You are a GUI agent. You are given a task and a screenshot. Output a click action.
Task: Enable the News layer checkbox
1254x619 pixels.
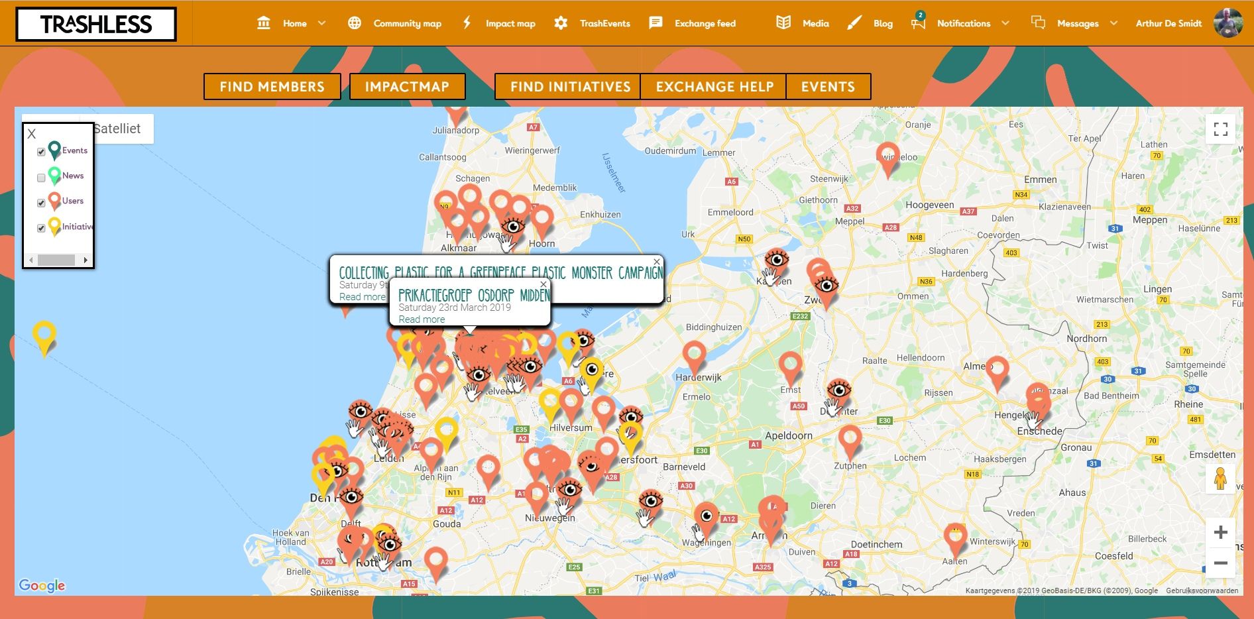pos(41,178)
